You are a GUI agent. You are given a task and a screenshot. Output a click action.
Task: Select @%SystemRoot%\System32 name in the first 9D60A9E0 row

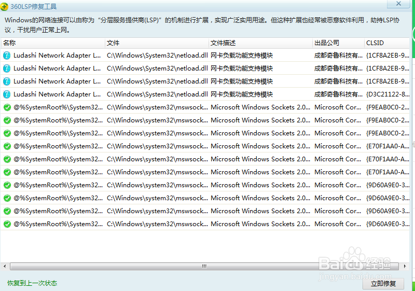tap(58, 185)
